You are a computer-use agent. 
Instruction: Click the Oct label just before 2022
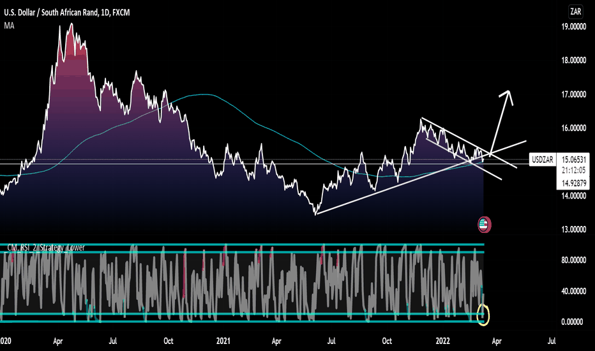coord(387,341)
